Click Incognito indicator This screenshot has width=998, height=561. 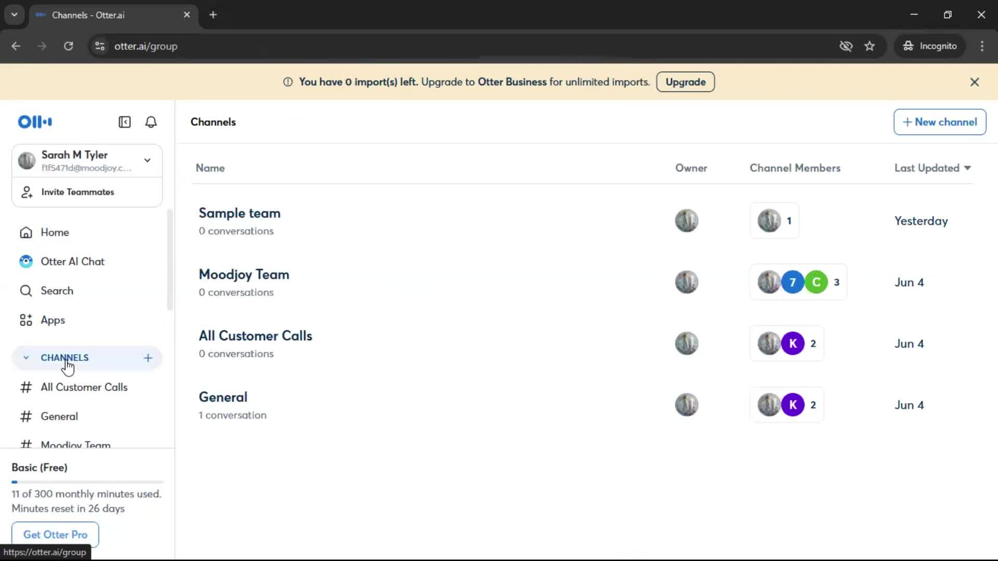click(930, 46)
